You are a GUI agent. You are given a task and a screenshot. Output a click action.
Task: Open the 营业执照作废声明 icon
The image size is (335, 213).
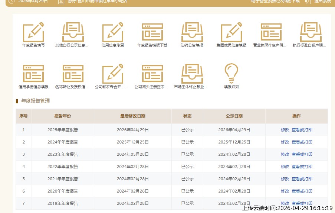click(271, 33)
